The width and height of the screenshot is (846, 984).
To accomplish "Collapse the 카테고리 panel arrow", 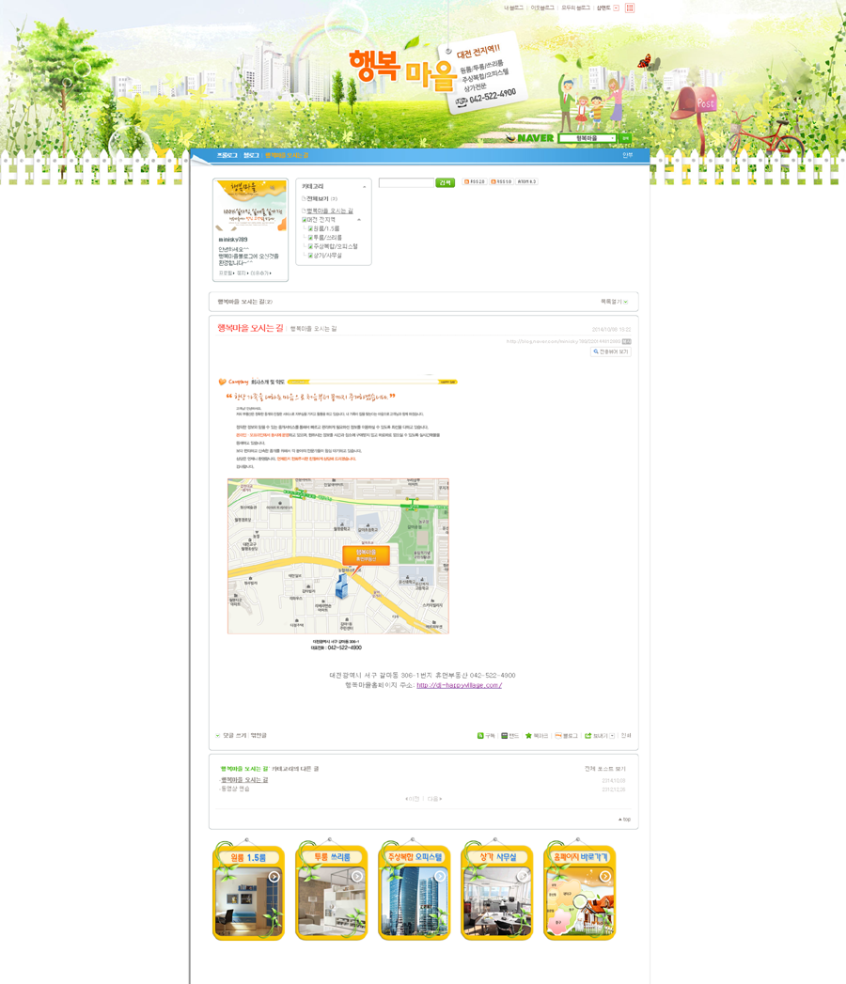I will pyautogui.click(x=364, y=187).
